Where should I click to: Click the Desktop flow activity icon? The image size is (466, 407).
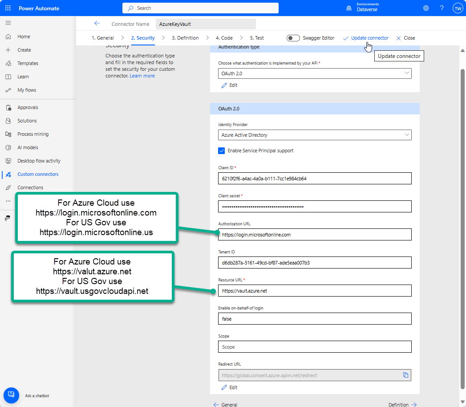coord(8,161)
